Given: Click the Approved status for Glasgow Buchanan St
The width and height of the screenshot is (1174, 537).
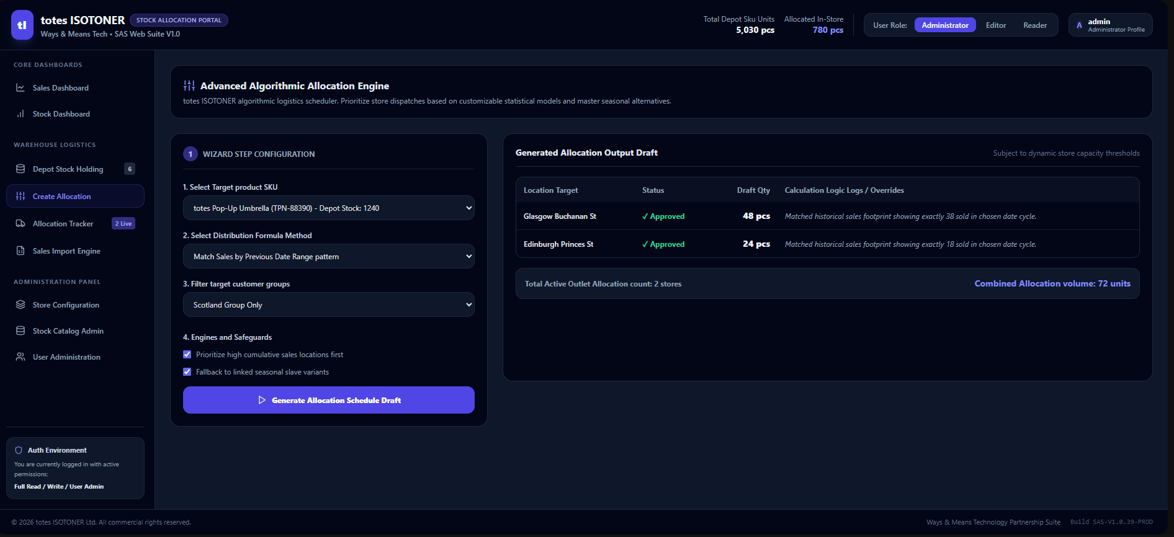Looking at the screenshot, I should point(663,216).
